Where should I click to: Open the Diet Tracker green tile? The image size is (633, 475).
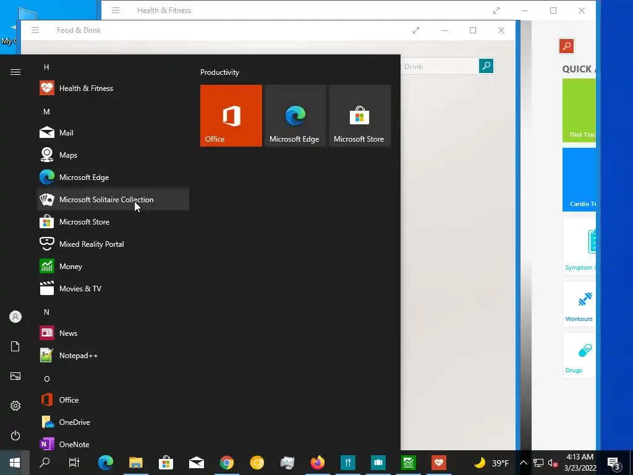pyautogui.click(x=579, y=110)
